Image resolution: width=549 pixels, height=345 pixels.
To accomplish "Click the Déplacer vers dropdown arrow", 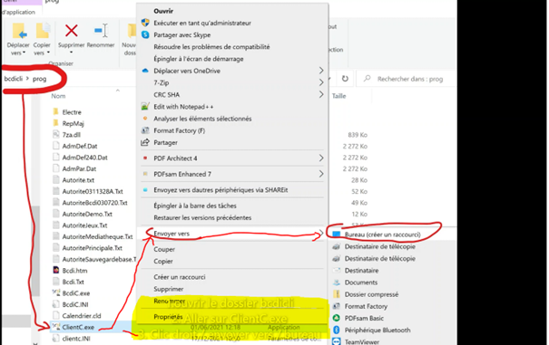I will click(24, 53).
